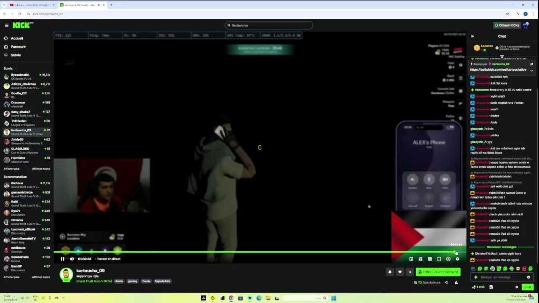Open ilyaselmaliki channel
The height and width of the screenshot is (303, 539).
[27, 77]
